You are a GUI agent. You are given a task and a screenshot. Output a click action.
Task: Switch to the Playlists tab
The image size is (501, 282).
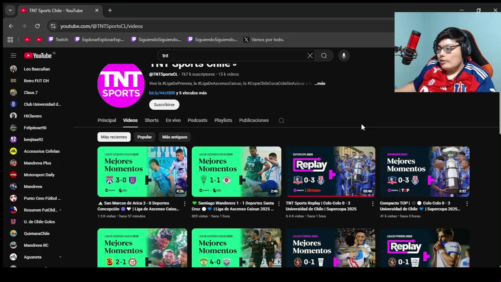pos(223,120)
